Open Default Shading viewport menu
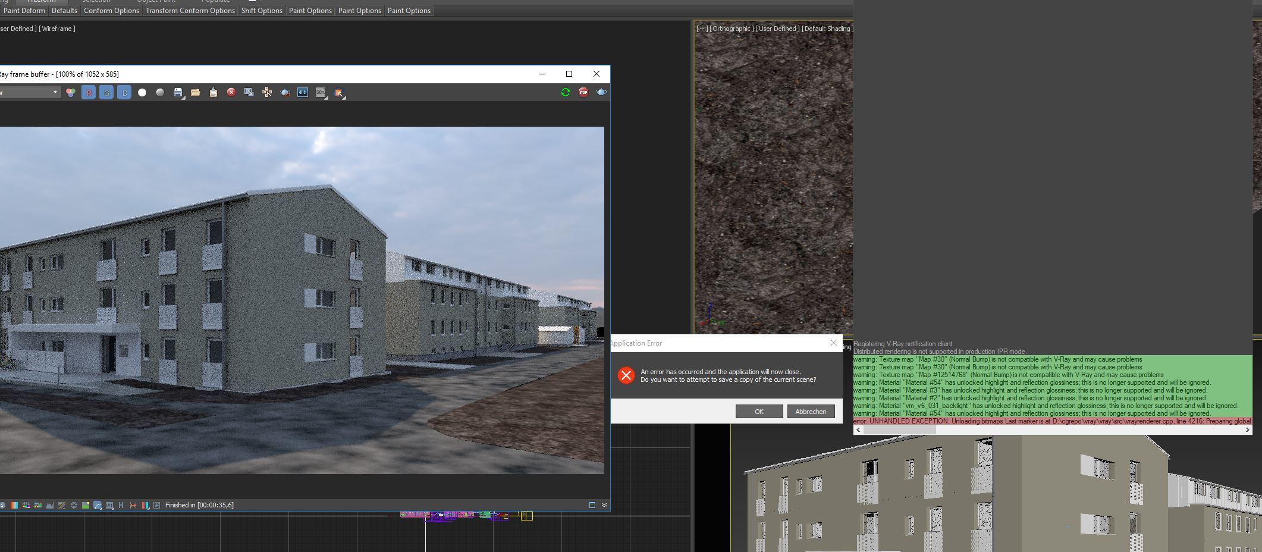 (827, 29)
